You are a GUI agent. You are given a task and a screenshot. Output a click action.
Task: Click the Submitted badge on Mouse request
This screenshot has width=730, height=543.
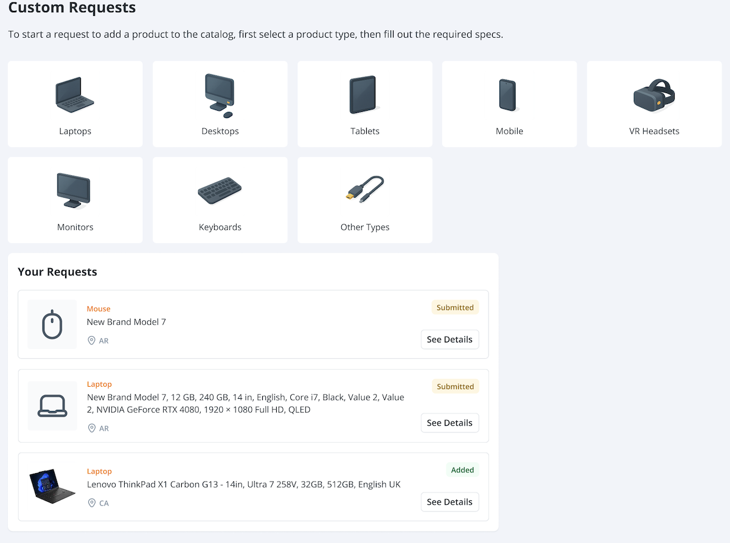click(455, 308)
